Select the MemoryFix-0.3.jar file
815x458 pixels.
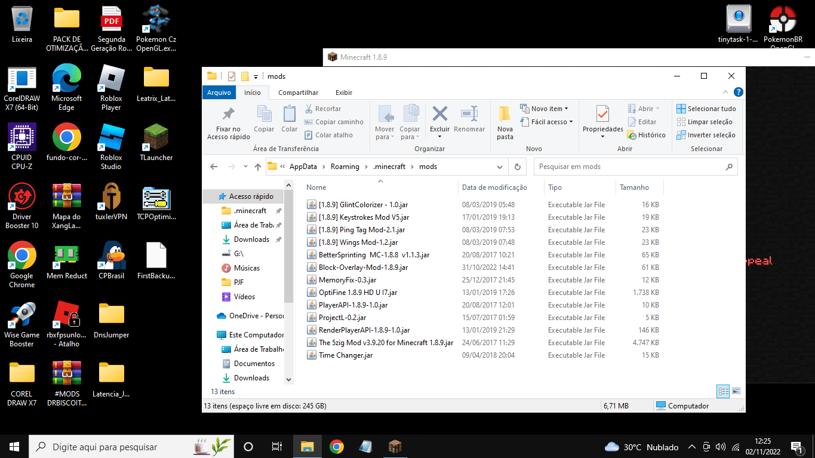click(x=347, y=280)
